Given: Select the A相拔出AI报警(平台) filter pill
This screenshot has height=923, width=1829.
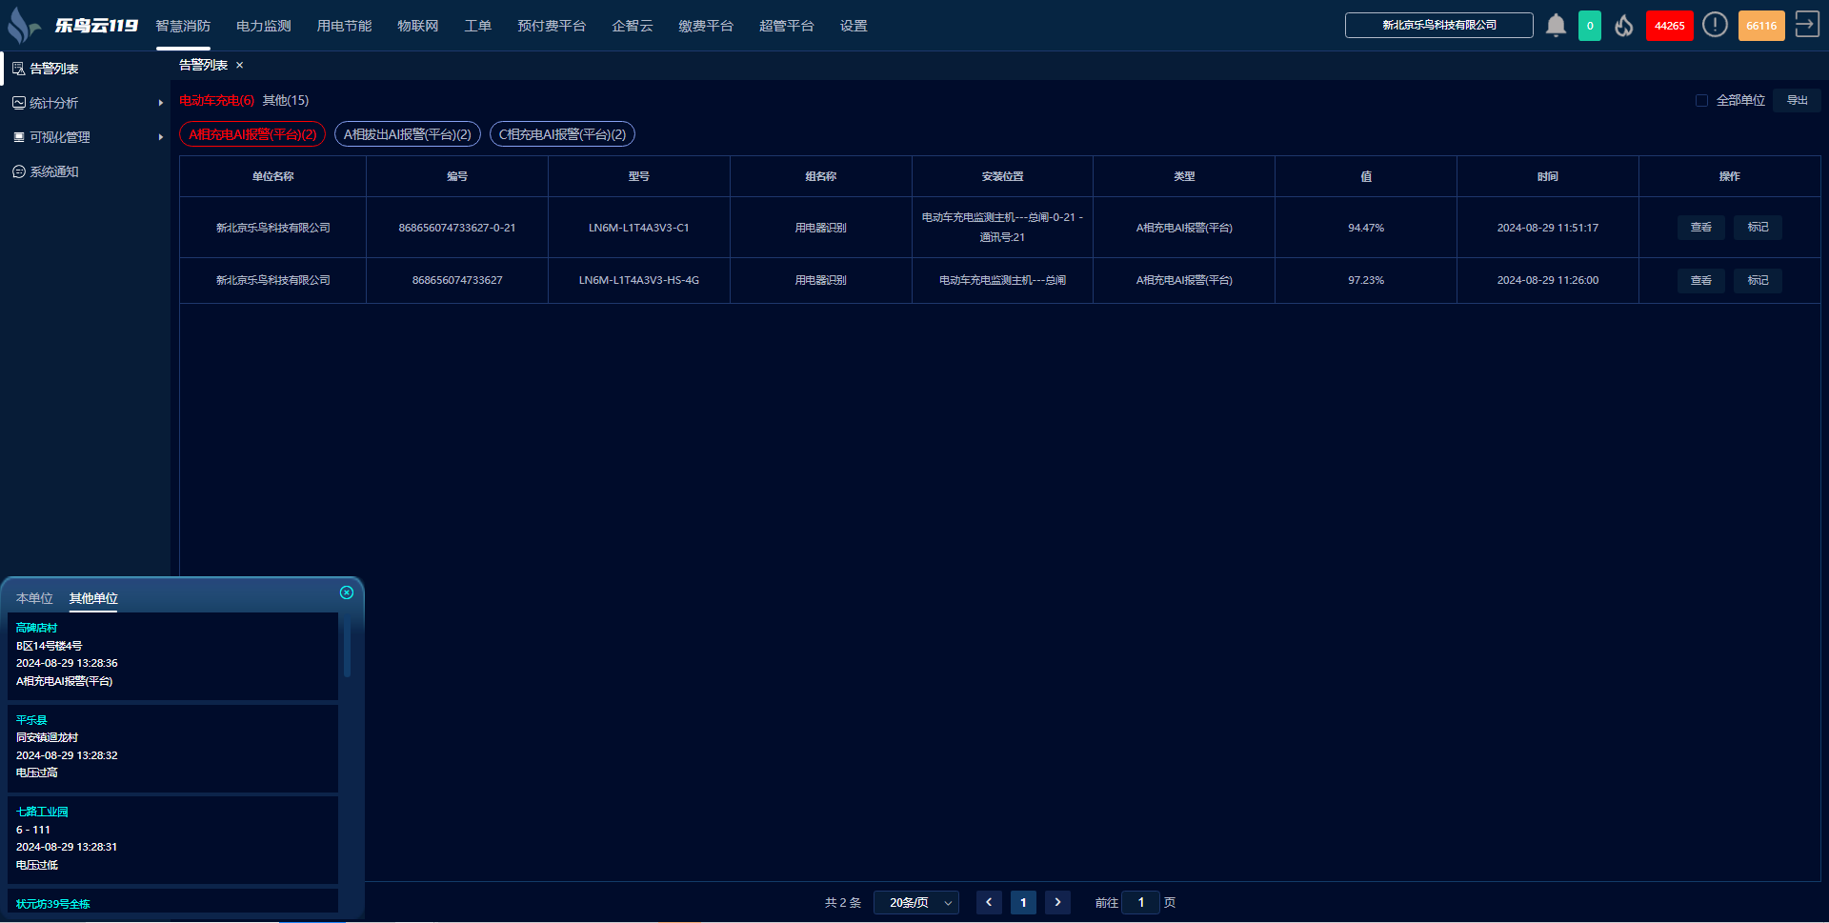Looking at the screenshot, I should (407, 134).
